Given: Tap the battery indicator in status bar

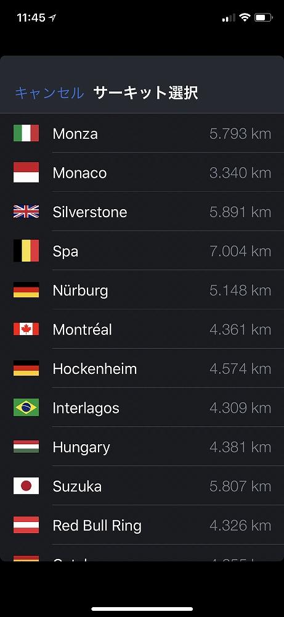Looking at the screenshot, I should 264,17.
